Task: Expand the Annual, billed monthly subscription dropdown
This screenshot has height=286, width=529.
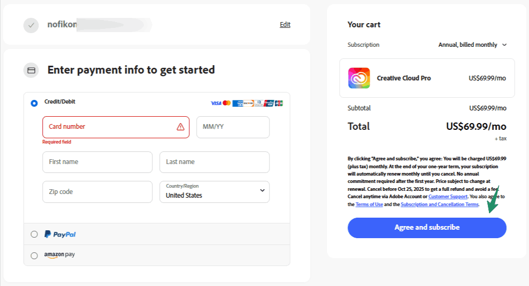Action: click(x=472, y=45)
